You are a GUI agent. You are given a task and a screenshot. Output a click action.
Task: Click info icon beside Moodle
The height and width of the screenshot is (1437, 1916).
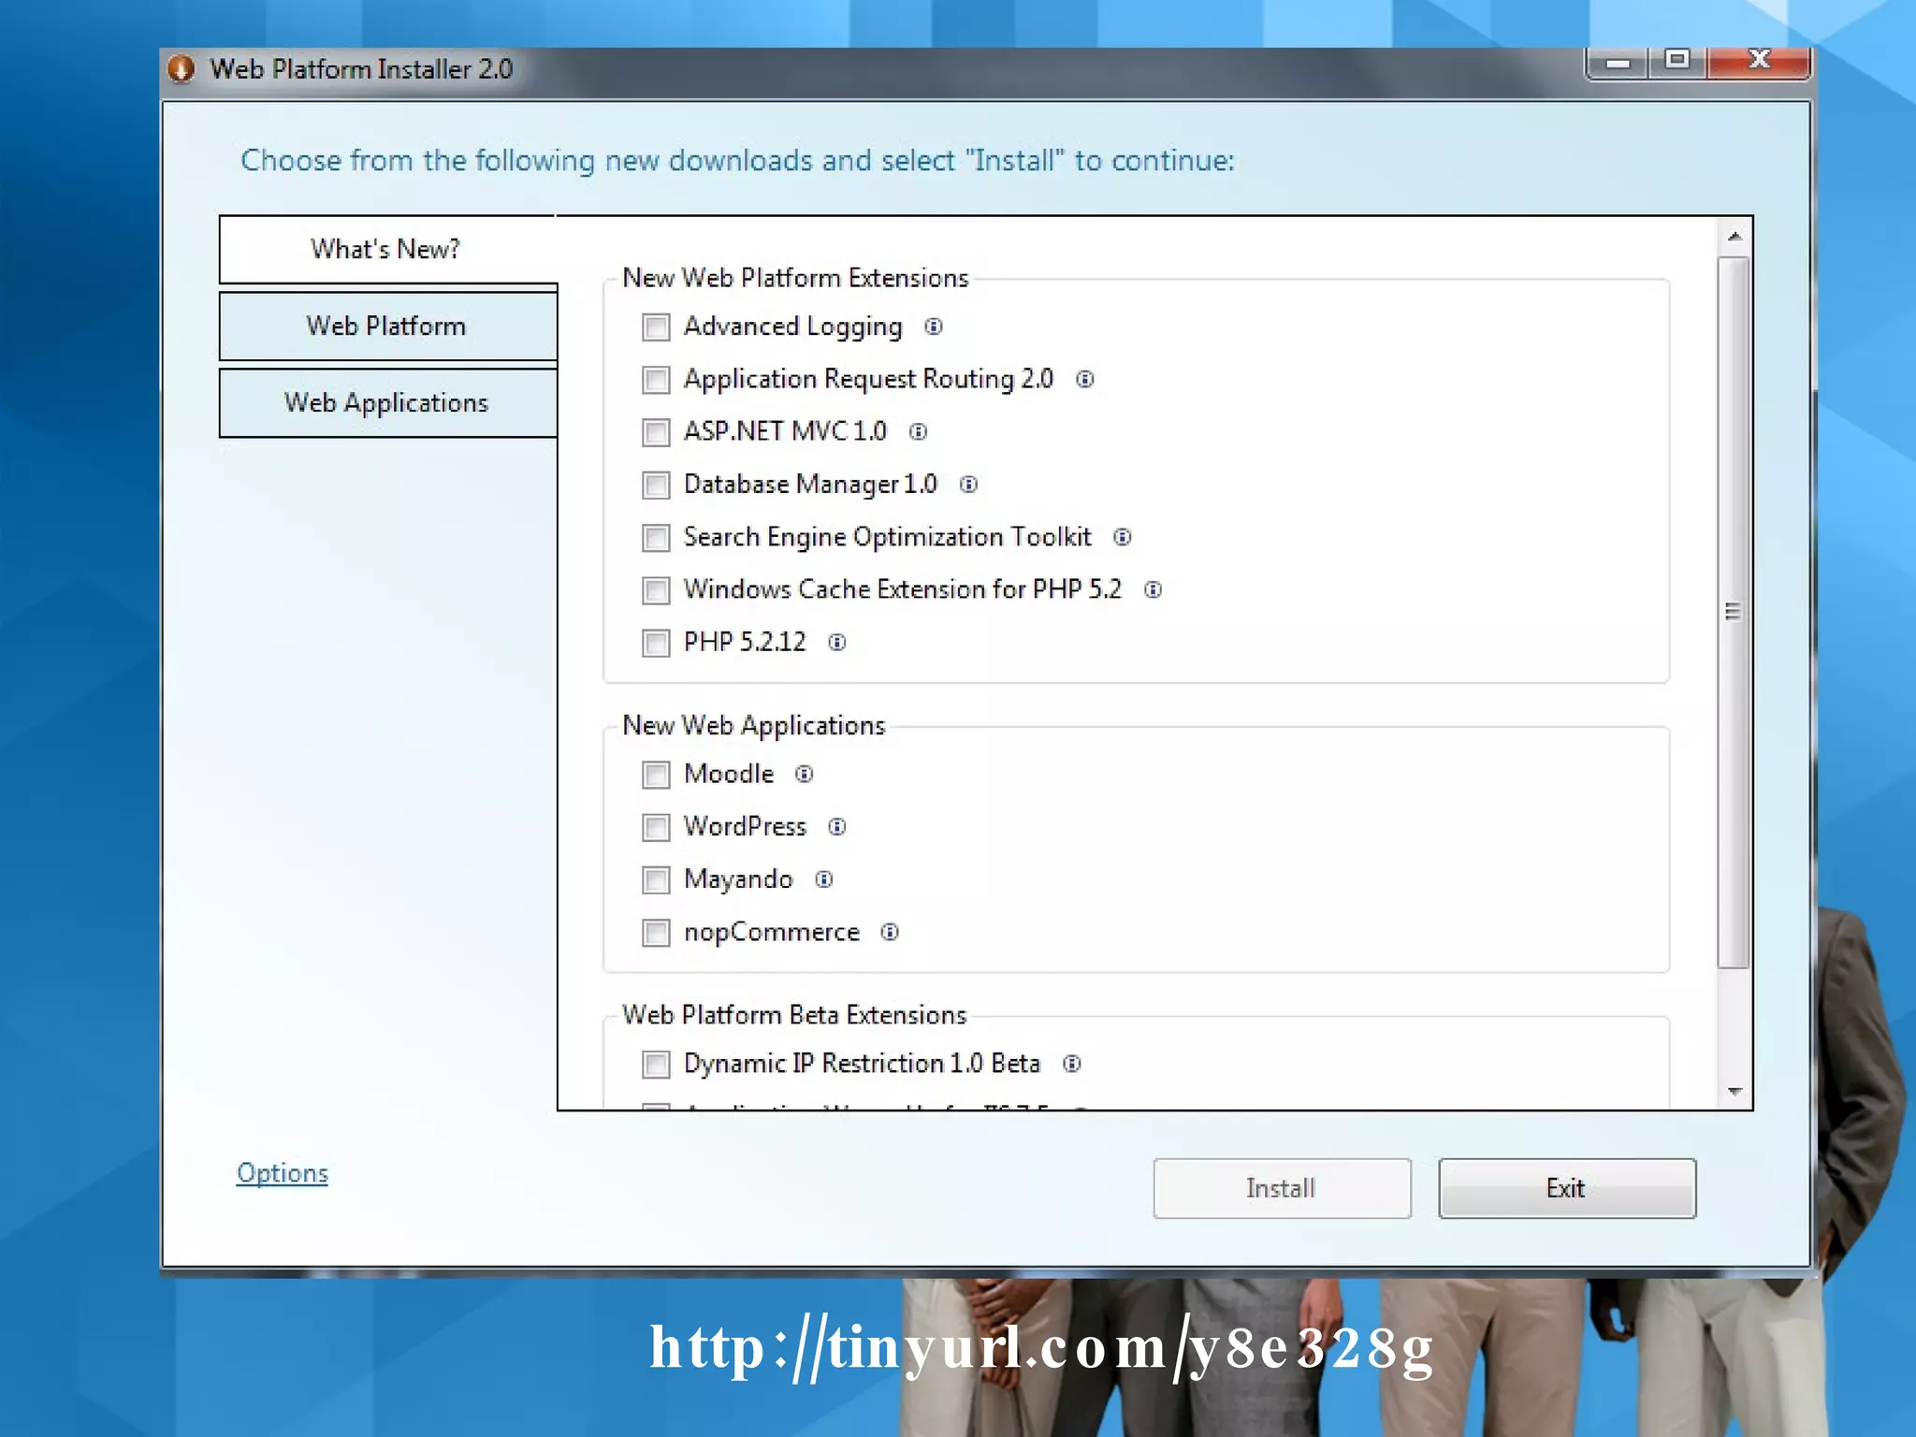(804, 774)
